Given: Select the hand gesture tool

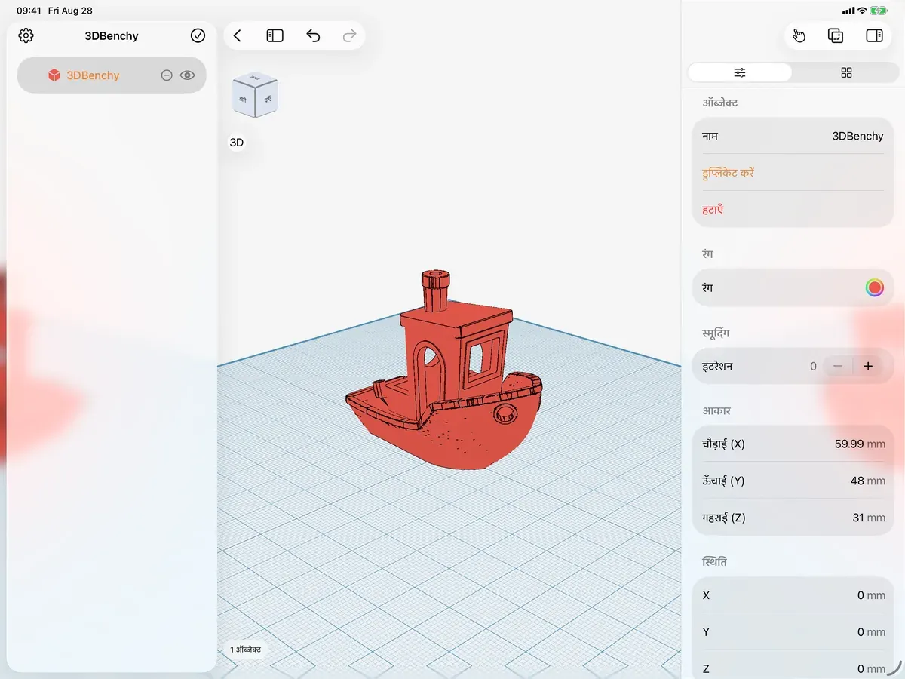Looking at the screenshot, I should coord(799,35).
